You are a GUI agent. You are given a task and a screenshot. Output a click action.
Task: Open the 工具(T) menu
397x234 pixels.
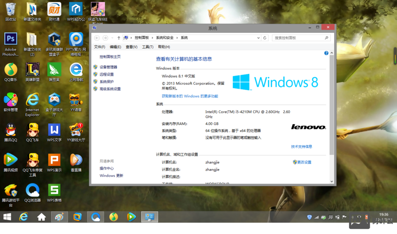[x=148, y=47]
